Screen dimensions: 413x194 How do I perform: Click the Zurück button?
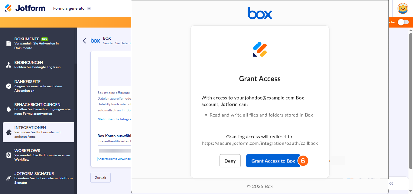(100, 178)
